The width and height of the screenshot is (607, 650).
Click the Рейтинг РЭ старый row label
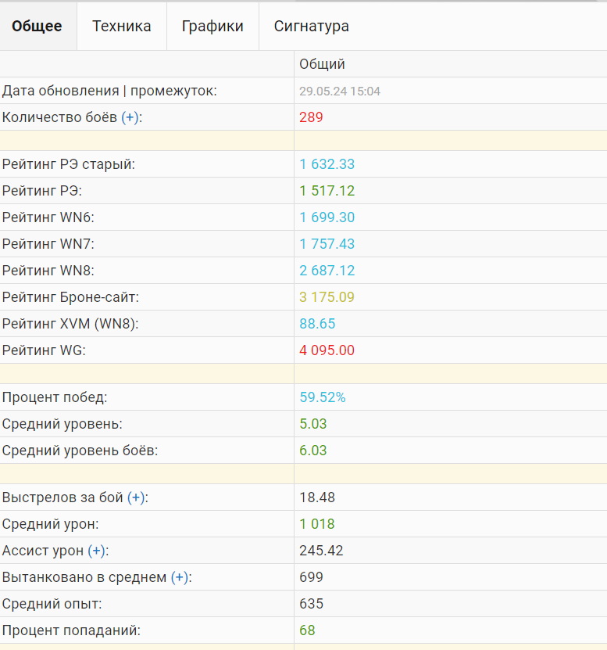[69, 164]
